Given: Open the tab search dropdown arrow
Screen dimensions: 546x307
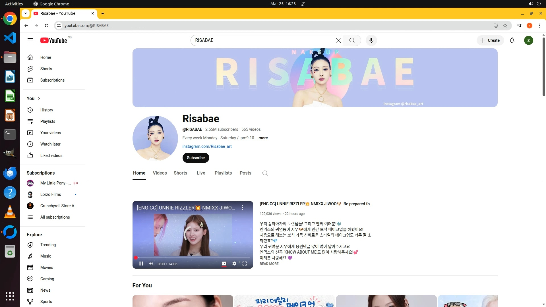Looking at the screenshot, I should [x=26, y=13].
